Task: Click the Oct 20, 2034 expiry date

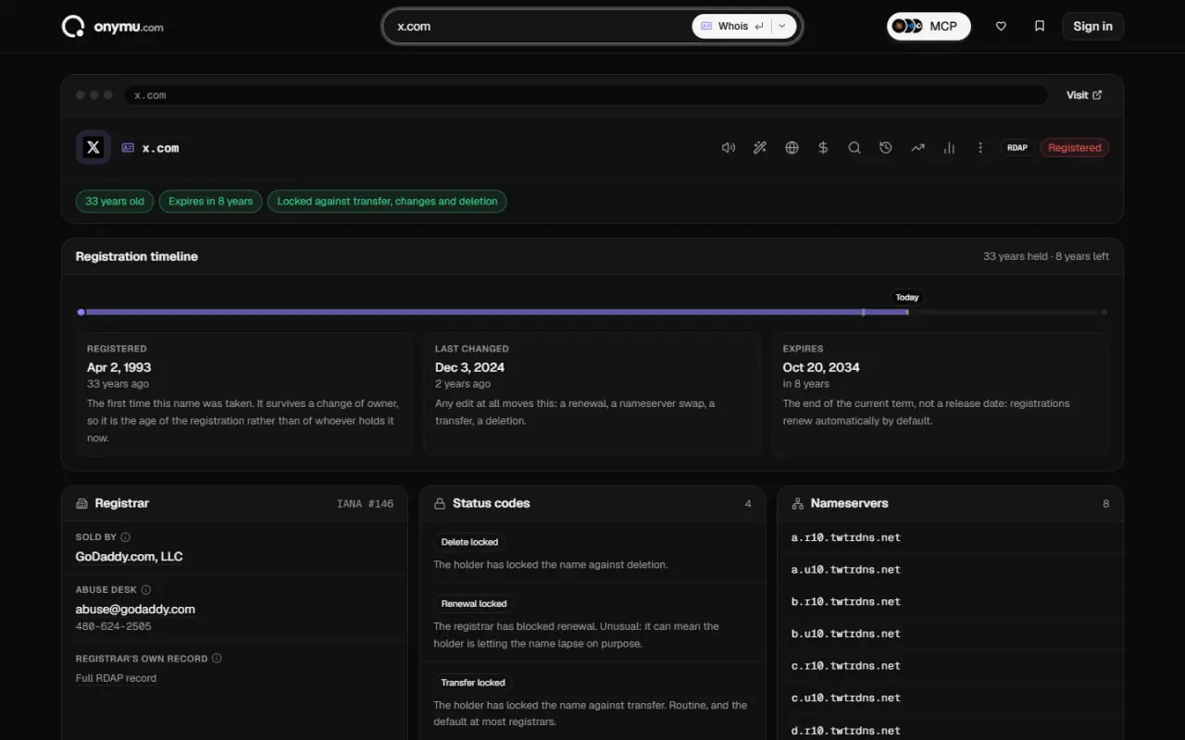Action: [x=821, y=367]
